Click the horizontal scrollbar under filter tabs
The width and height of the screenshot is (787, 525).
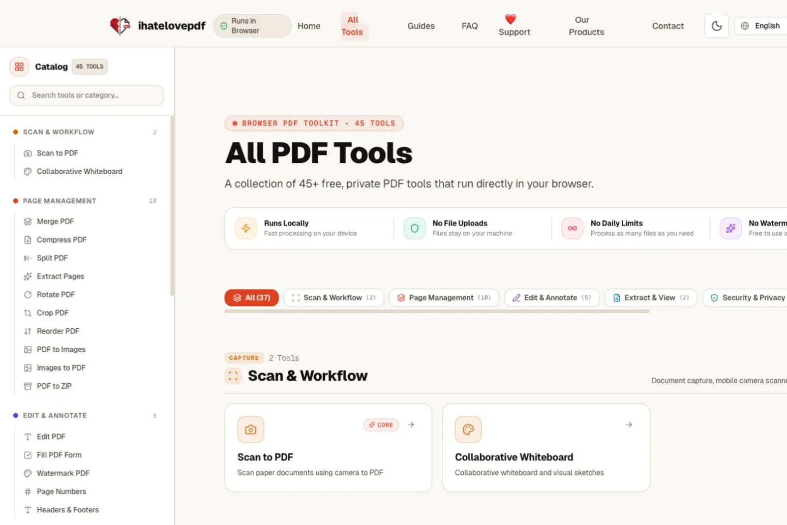click(437, 311)
